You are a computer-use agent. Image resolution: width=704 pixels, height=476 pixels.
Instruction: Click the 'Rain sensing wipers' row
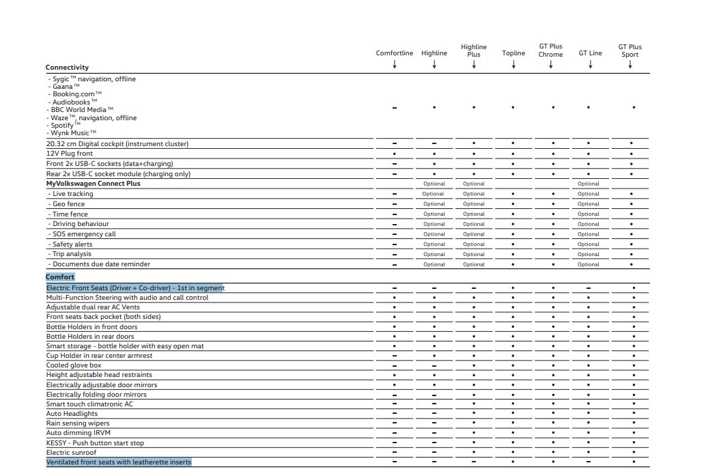78,423
